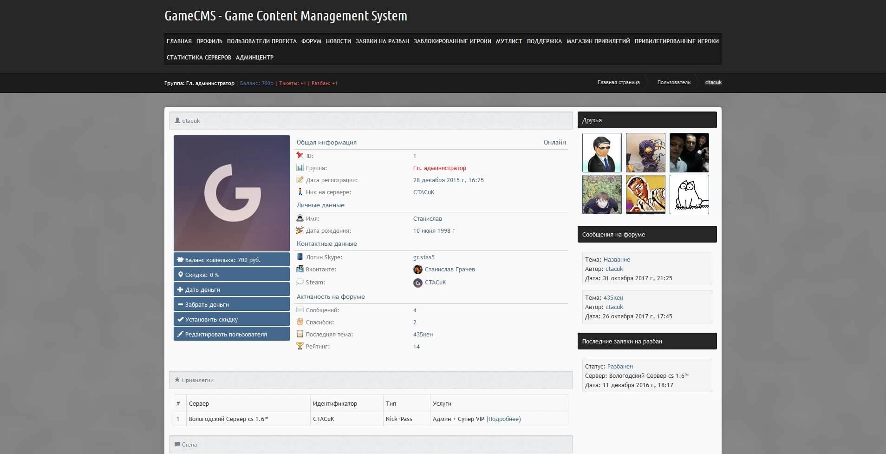Click the large G profile avatar
Image resolution: width=886 pixels, height=454 pixels.
pyautogui.click(x=232, y=193)
